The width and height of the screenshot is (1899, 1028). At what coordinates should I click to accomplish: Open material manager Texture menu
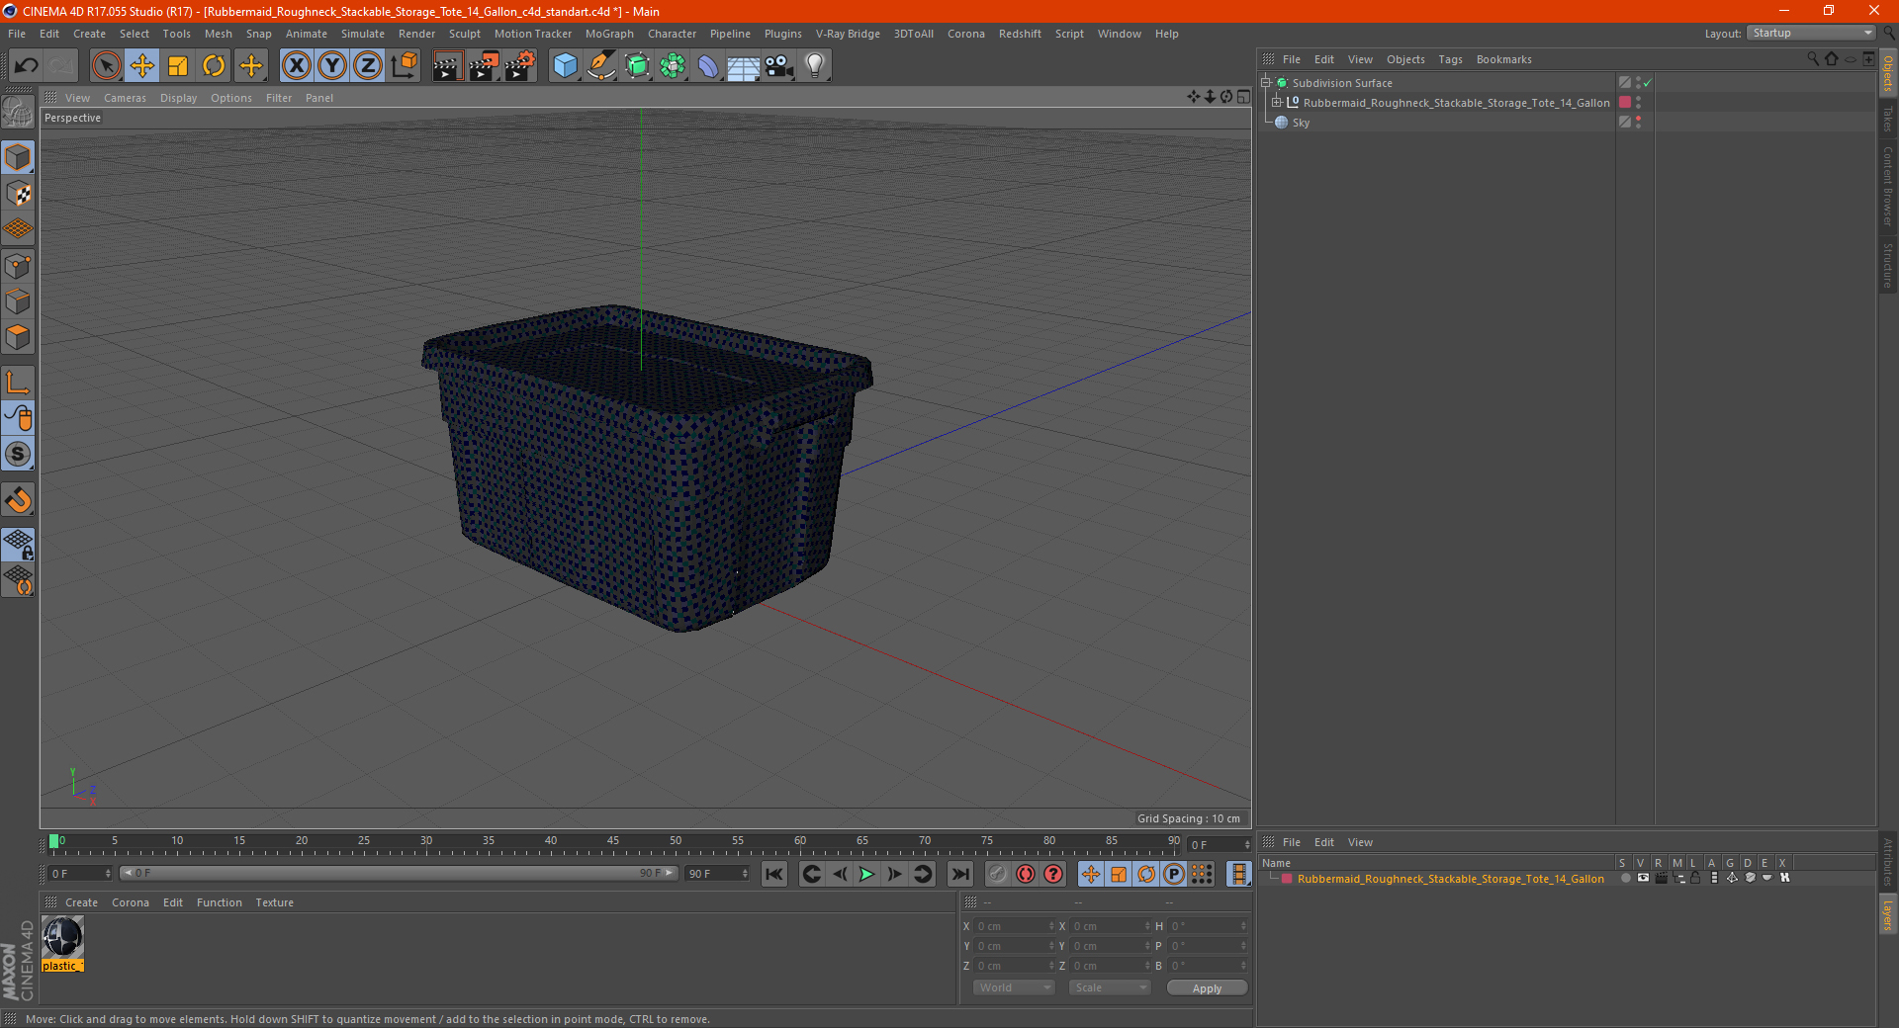click(x=274, y=902)
